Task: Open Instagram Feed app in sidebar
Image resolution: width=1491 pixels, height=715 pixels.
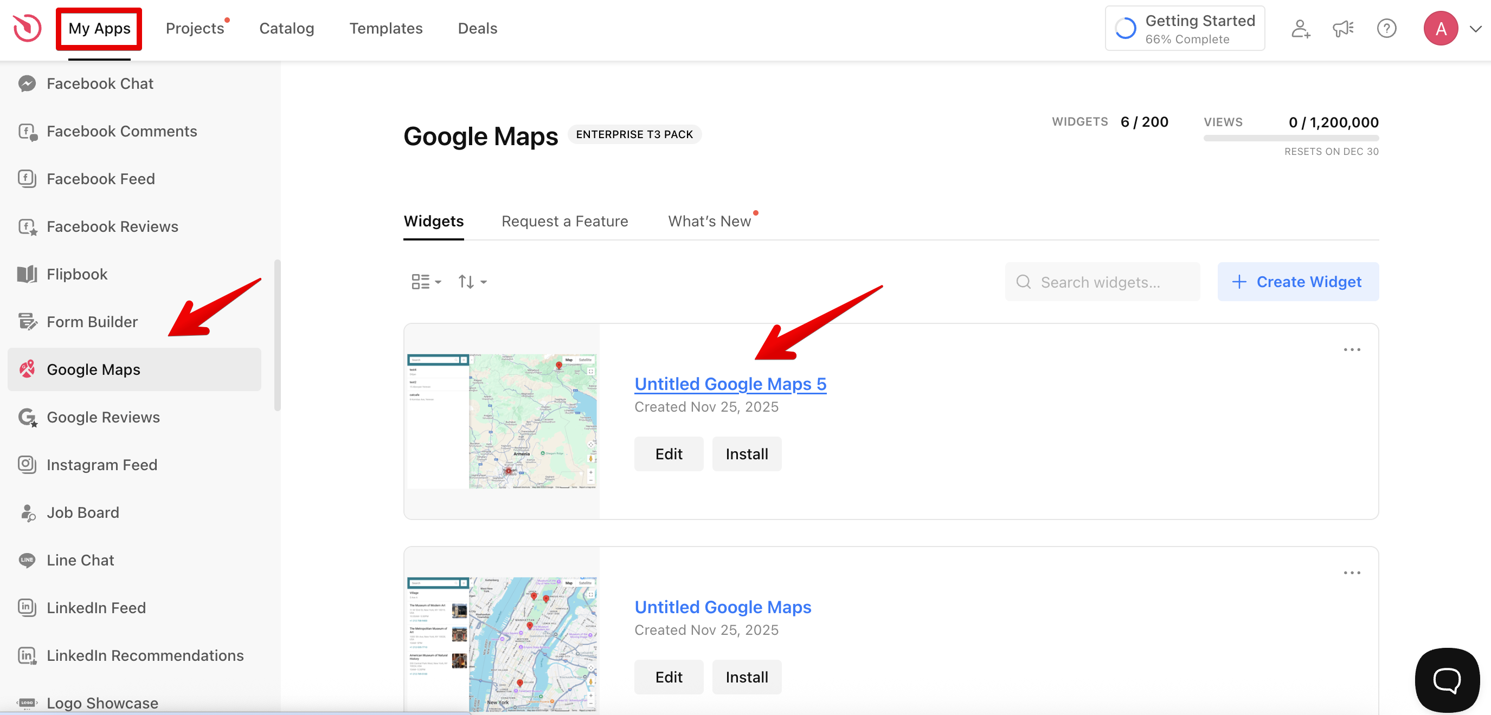Action: click(102, 465)
